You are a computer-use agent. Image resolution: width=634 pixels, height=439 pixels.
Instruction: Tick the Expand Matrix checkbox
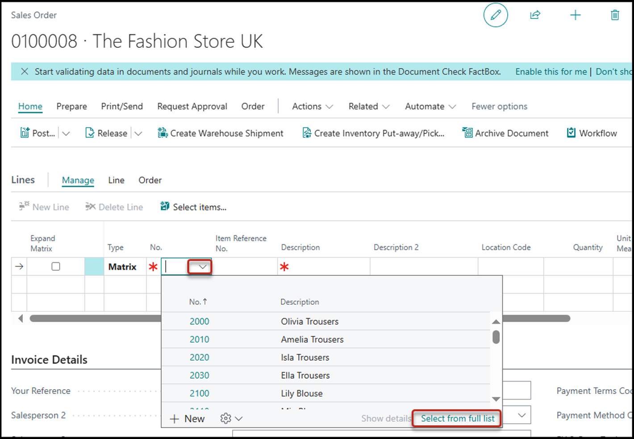point(56,267)
